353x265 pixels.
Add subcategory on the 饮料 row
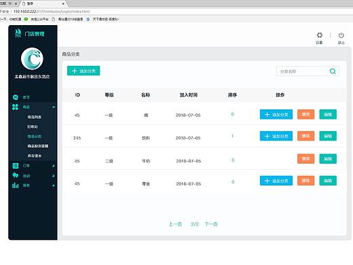tap(276, 136)
